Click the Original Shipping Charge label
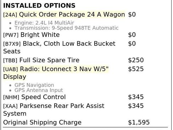 42,123
